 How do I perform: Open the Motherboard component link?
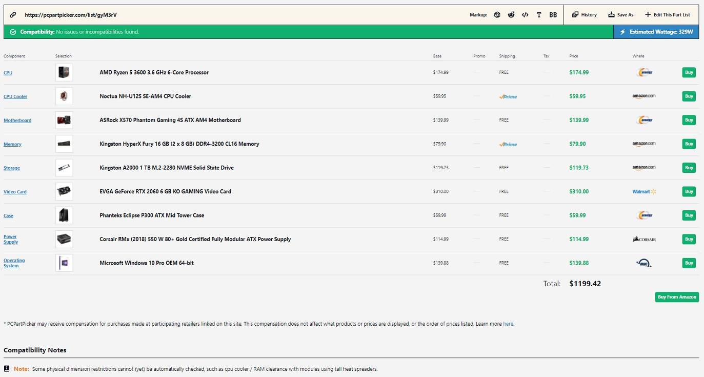click(17, 121)
